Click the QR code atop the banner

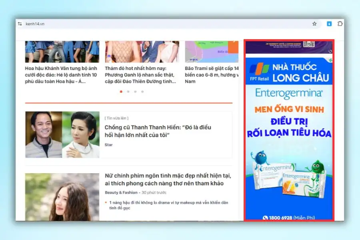click(x=309, y=44)
